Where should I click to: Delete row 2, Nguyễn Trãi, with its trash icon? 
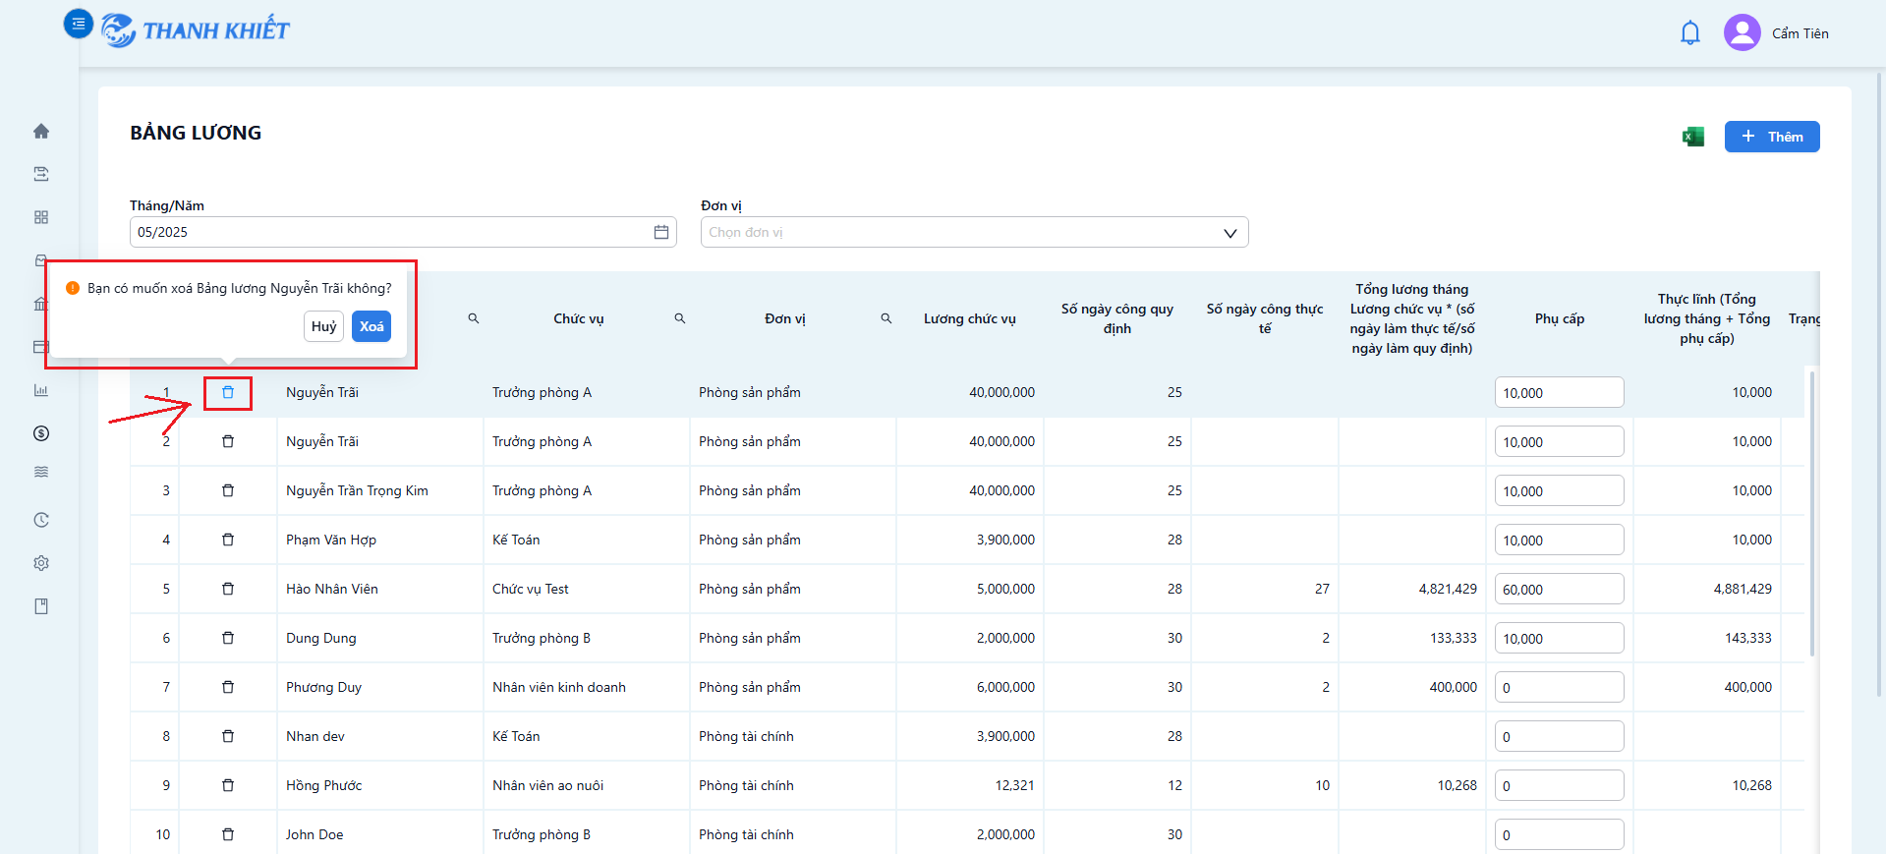(228, 441)
